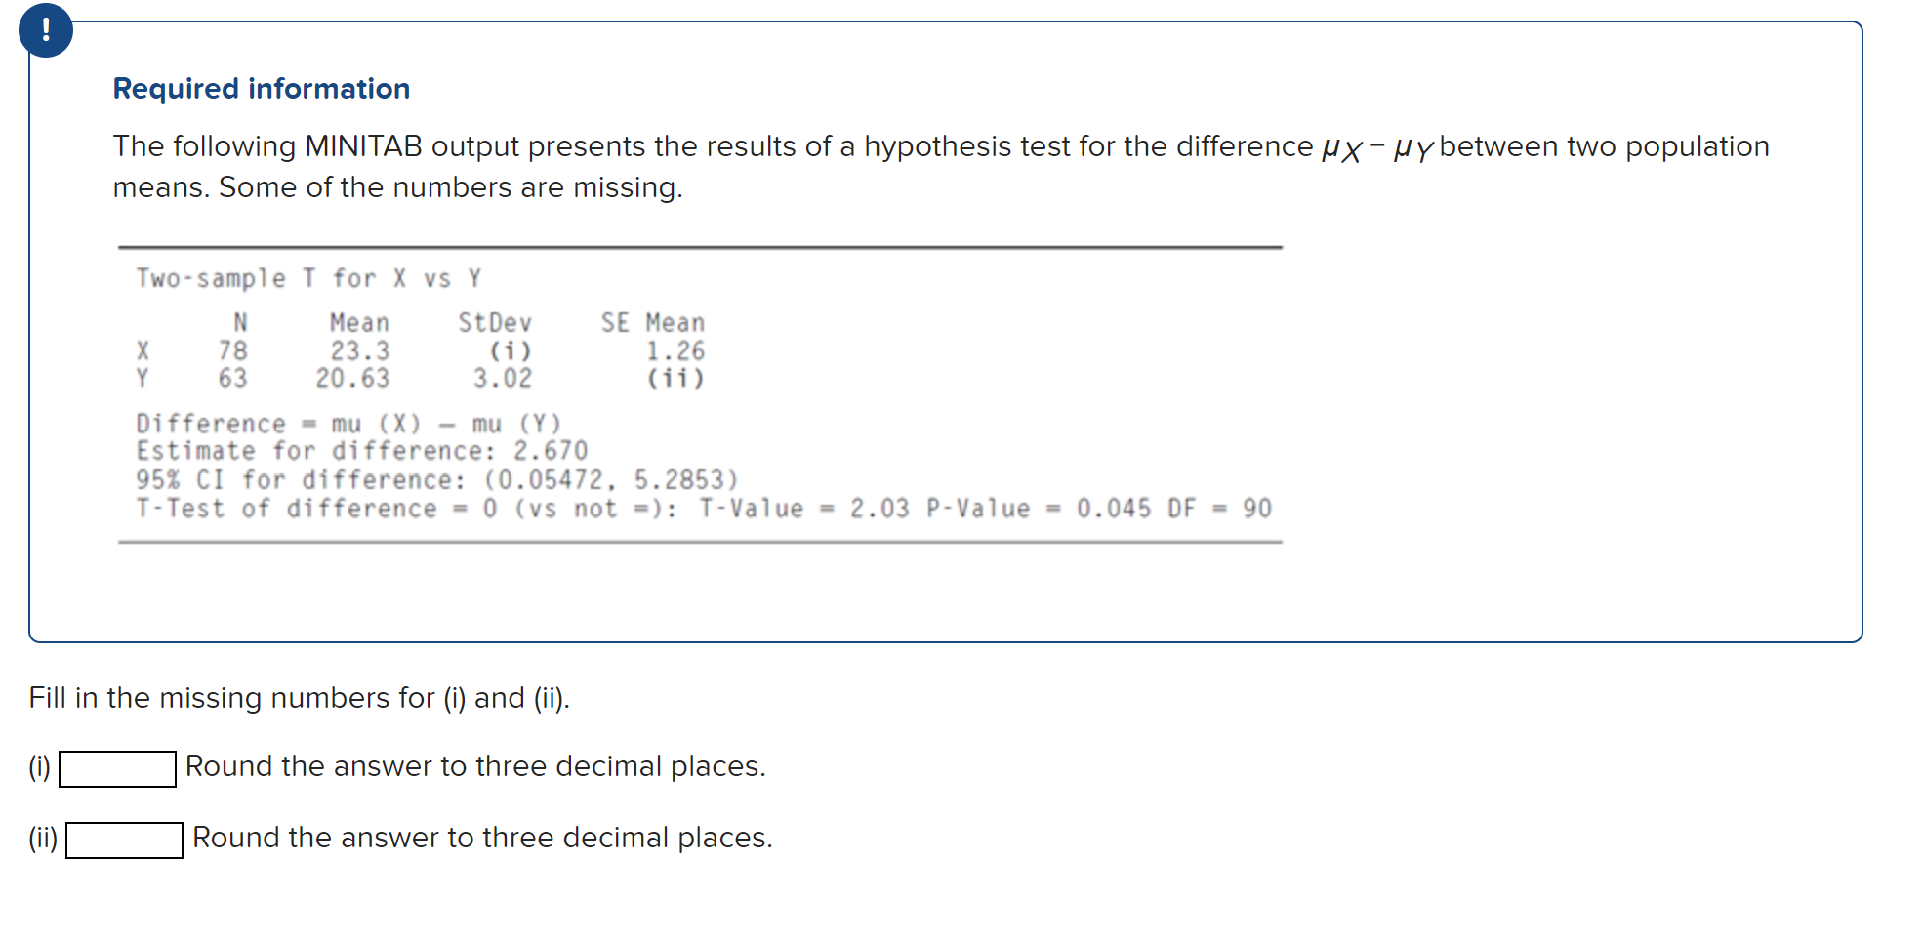Select the (i) placeholder in StDev column
Viewport: 1923px width, 945px height.
(510, 350)
